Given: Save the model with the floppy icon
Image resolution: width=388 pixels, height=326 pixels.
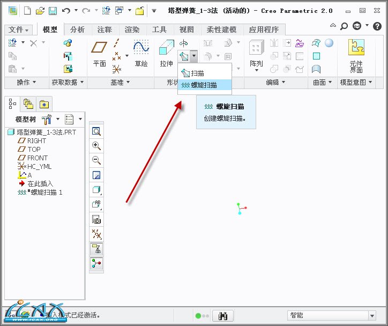Looking at the screenshot, I should pyautogui.click(x=53, y=11).
